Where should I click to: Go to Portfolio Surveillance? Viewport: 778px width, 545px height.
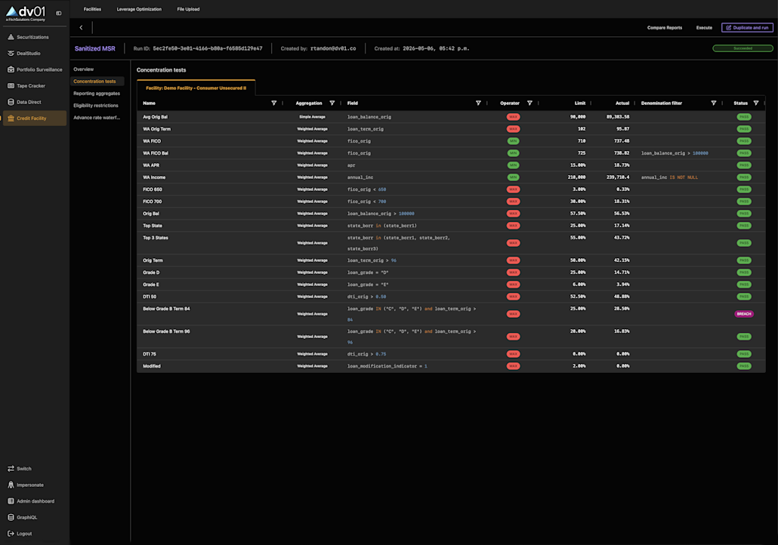coord(34,69)
